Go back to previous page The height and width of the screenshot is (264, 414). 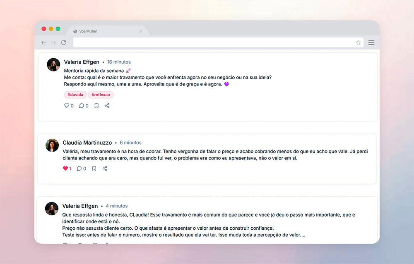(44, 43)
